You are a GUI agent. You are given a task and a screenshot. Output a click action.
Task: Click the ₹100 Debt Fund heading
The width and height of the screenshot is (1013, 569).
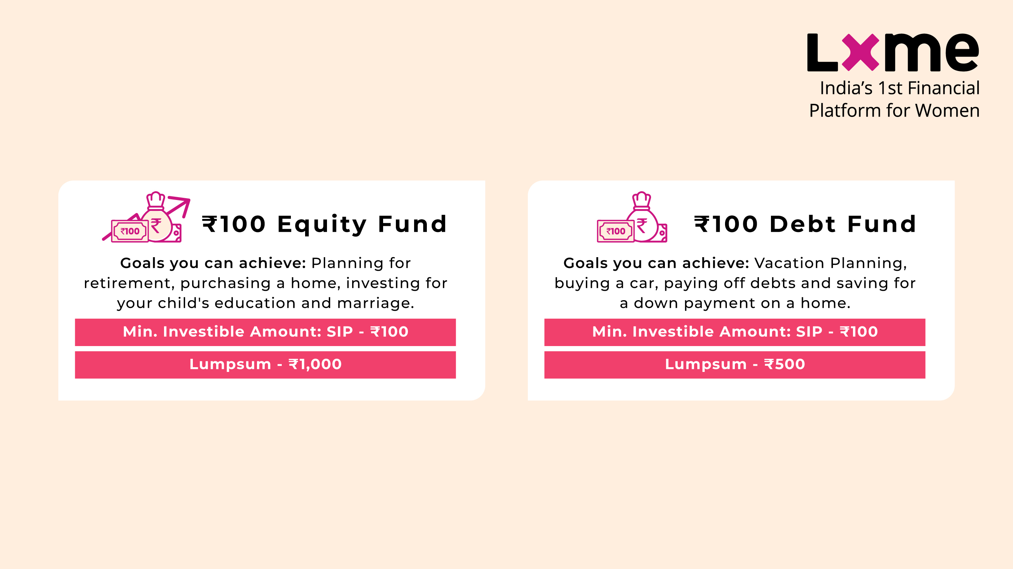pos(805,224)
